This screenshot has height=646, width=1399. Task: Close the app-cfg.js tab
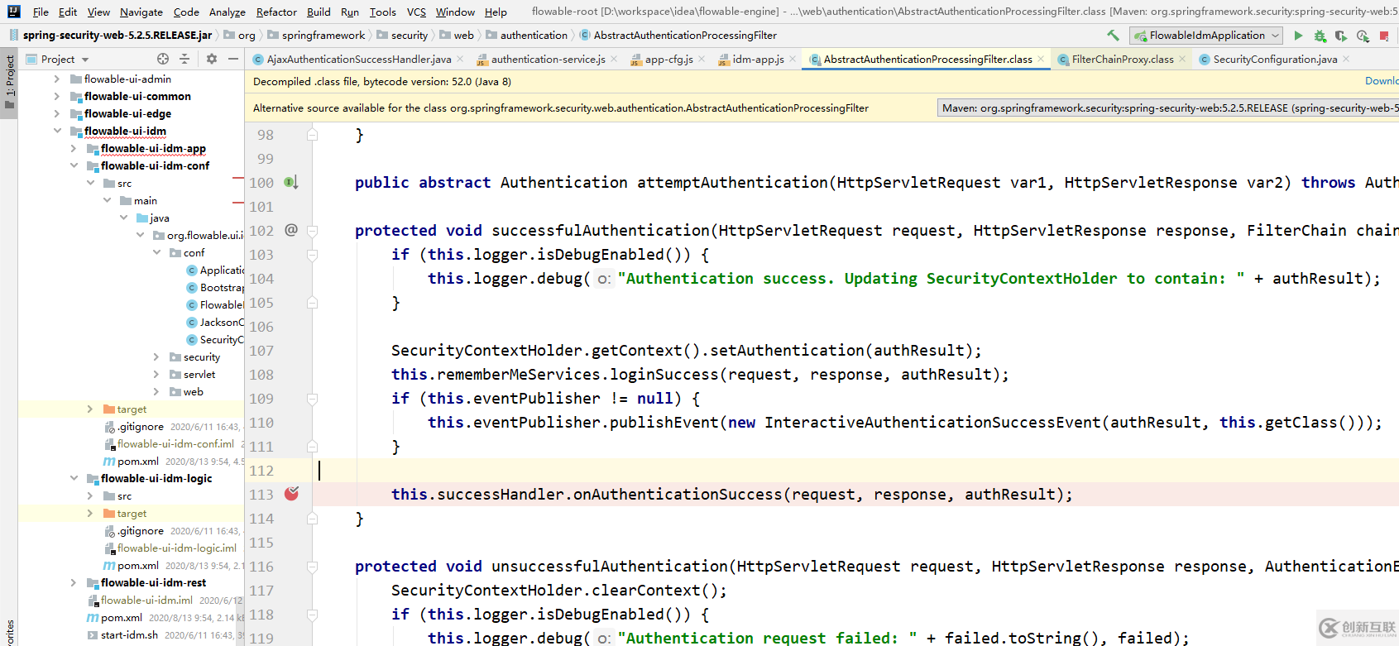[702, 59]
